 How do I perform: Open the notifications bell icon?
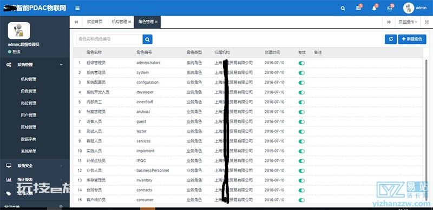374,8
